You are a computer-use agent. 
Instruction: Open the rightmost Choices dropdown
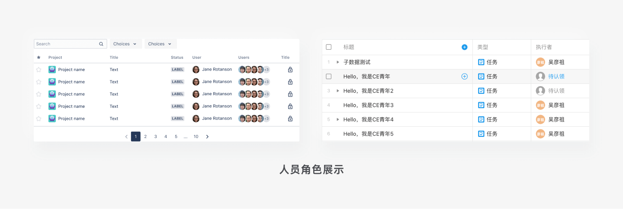point(161,44)
